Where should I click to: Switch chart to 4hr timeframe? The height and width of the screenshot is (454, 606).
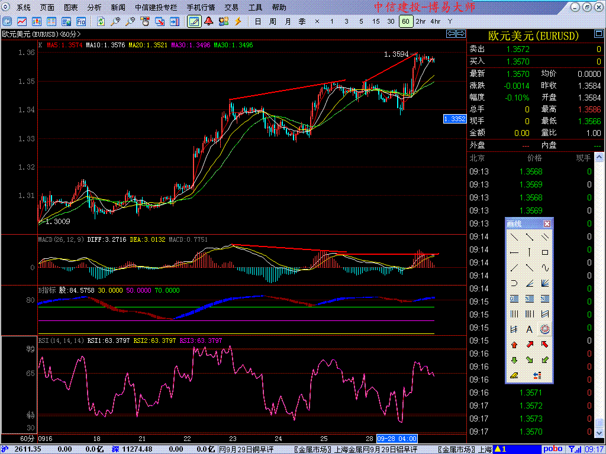tap(436, 21)
